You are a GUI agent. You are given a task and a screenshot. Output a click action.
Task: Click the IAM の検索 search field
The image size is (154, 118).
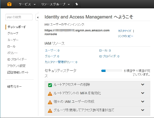[19, 17]
